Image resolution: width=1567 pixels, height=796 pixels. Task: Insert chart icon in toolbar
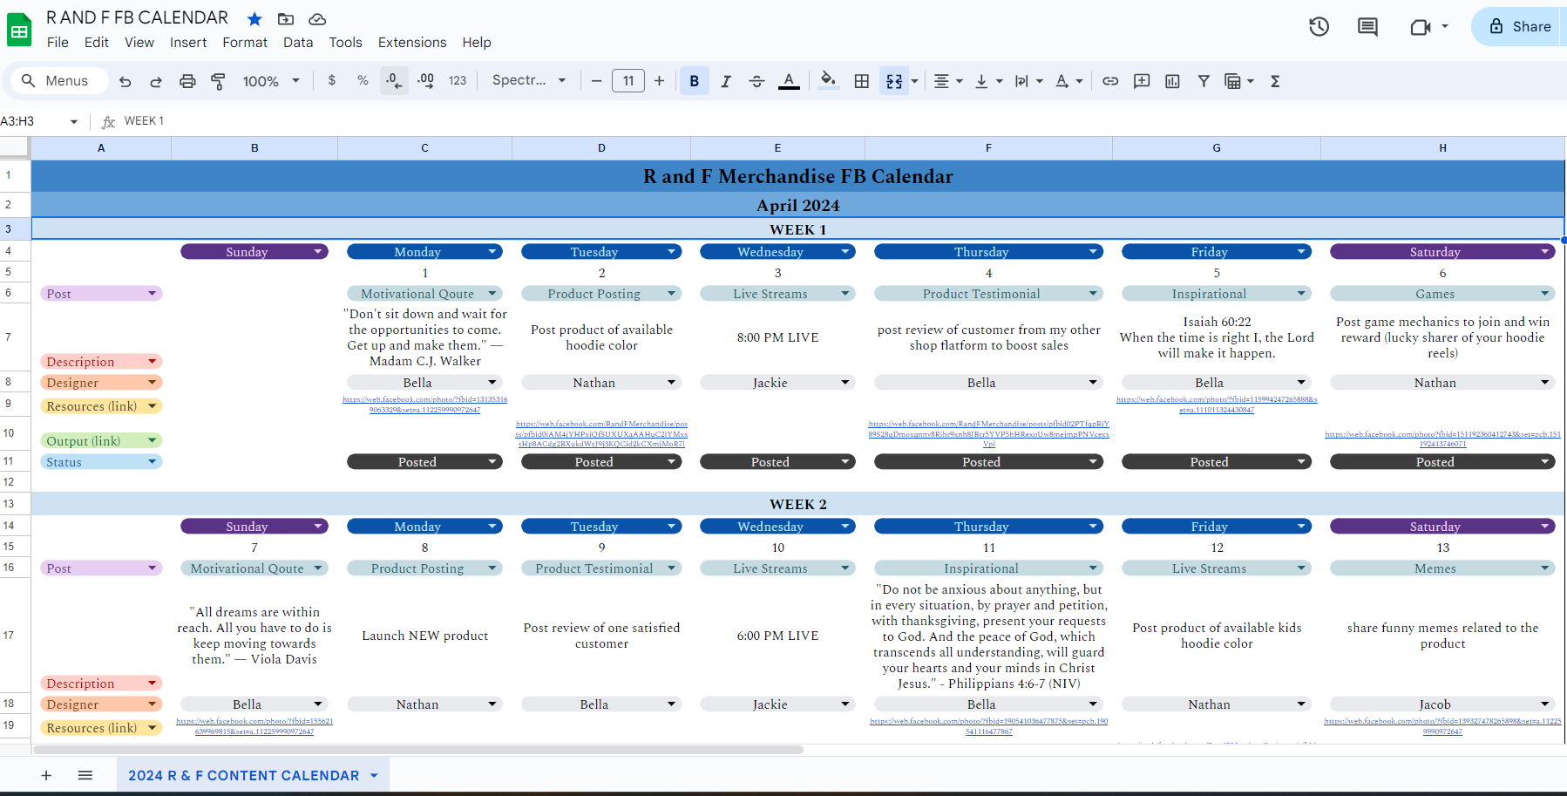click(x=1173, y=81)
